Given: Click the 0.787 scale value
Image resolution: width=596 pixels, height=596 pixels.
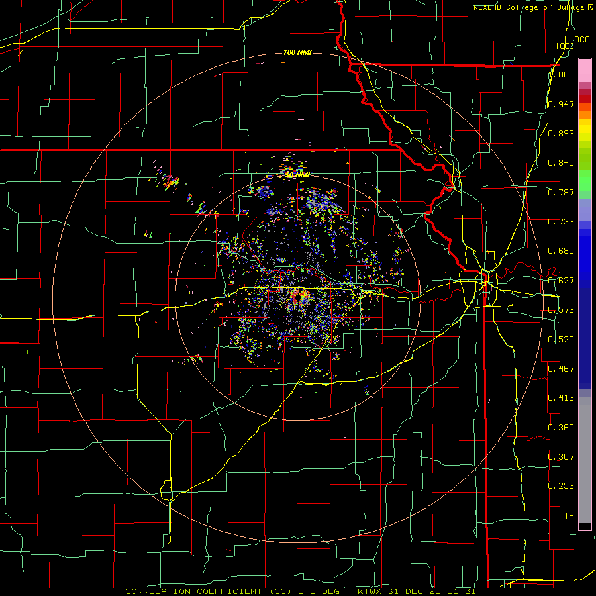Looking at the screenshot, I should pyautogui.click(x=561, y=192).
